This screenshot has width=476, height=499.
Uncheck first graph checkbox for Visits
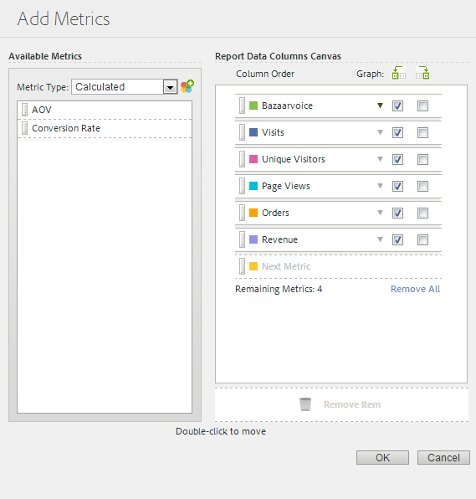397,132
